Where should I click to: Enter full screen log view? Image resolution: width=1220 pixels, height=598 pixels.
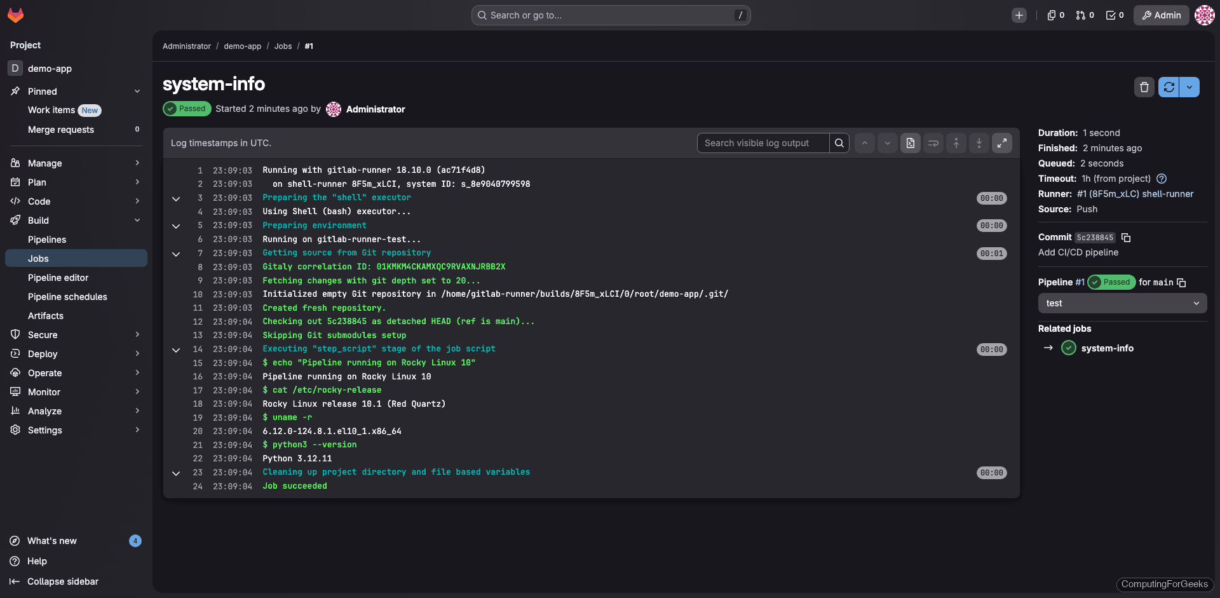click(1002, 142)
